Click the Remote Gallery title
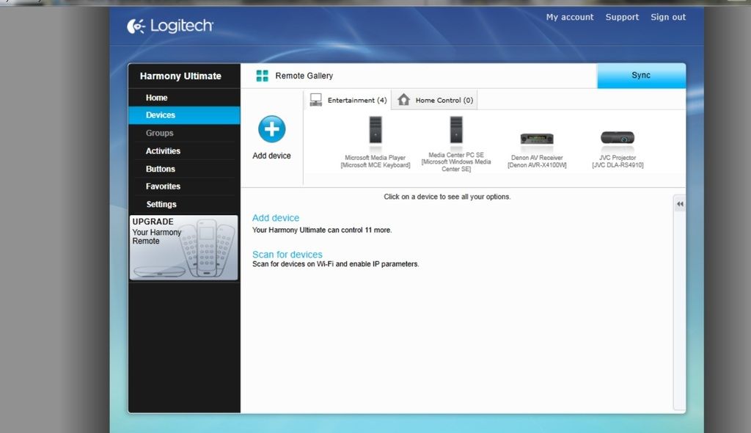Screen dimensions: 751x433 pos(304,76)
